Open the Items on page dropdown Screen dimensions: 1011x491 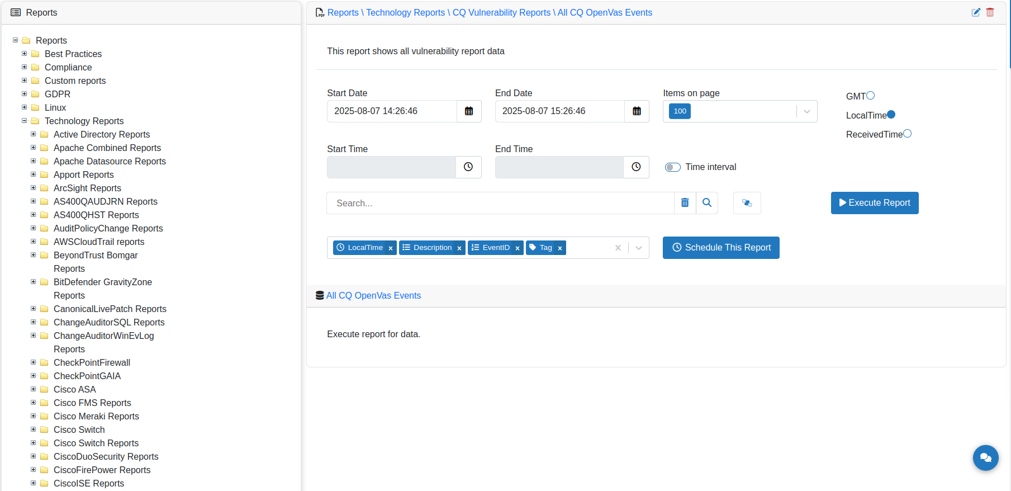coord(806,111)
